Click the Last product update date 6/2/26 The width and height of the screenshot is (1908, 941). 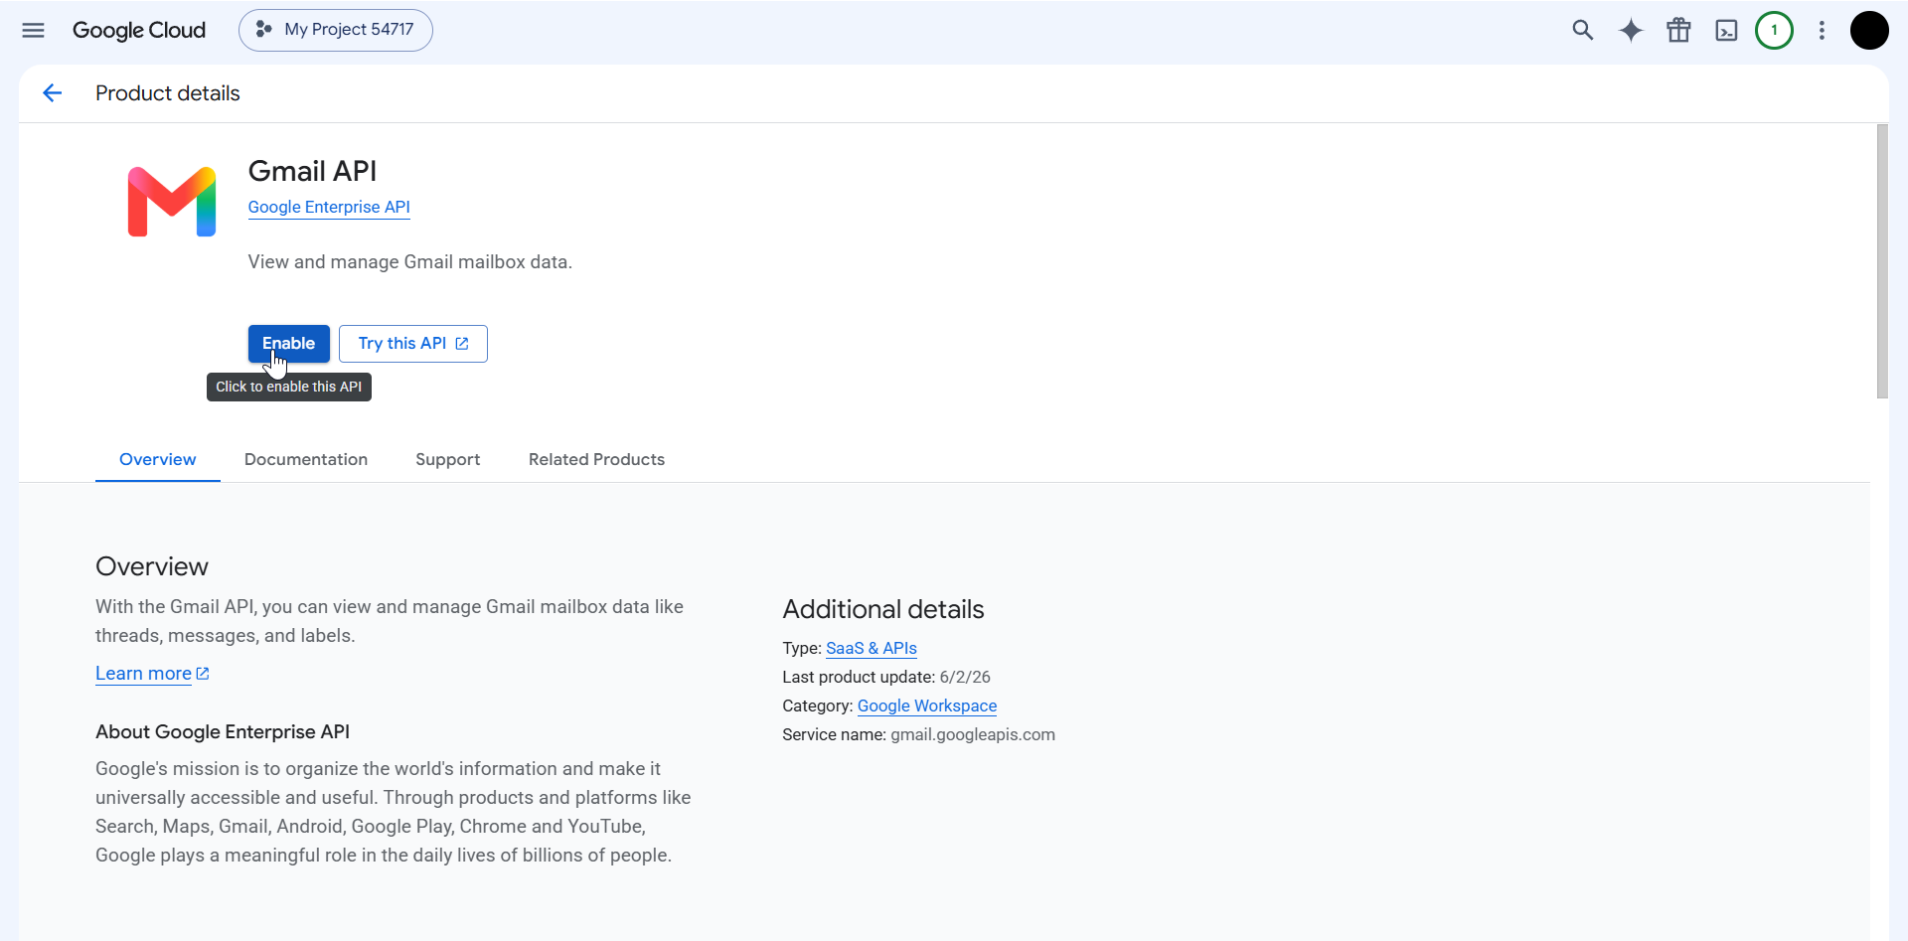point(965,677)
